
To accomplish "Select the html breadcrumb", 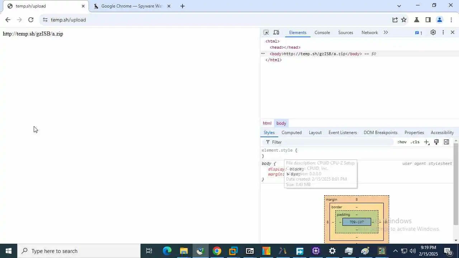I will (x=267, y=123).
